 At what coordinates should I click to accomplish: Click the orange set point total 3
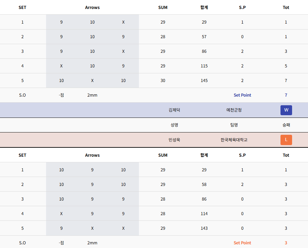286,243
